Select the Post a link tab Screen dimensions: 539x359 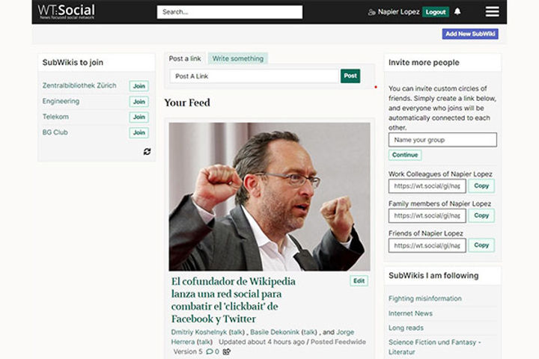(184, 58)
